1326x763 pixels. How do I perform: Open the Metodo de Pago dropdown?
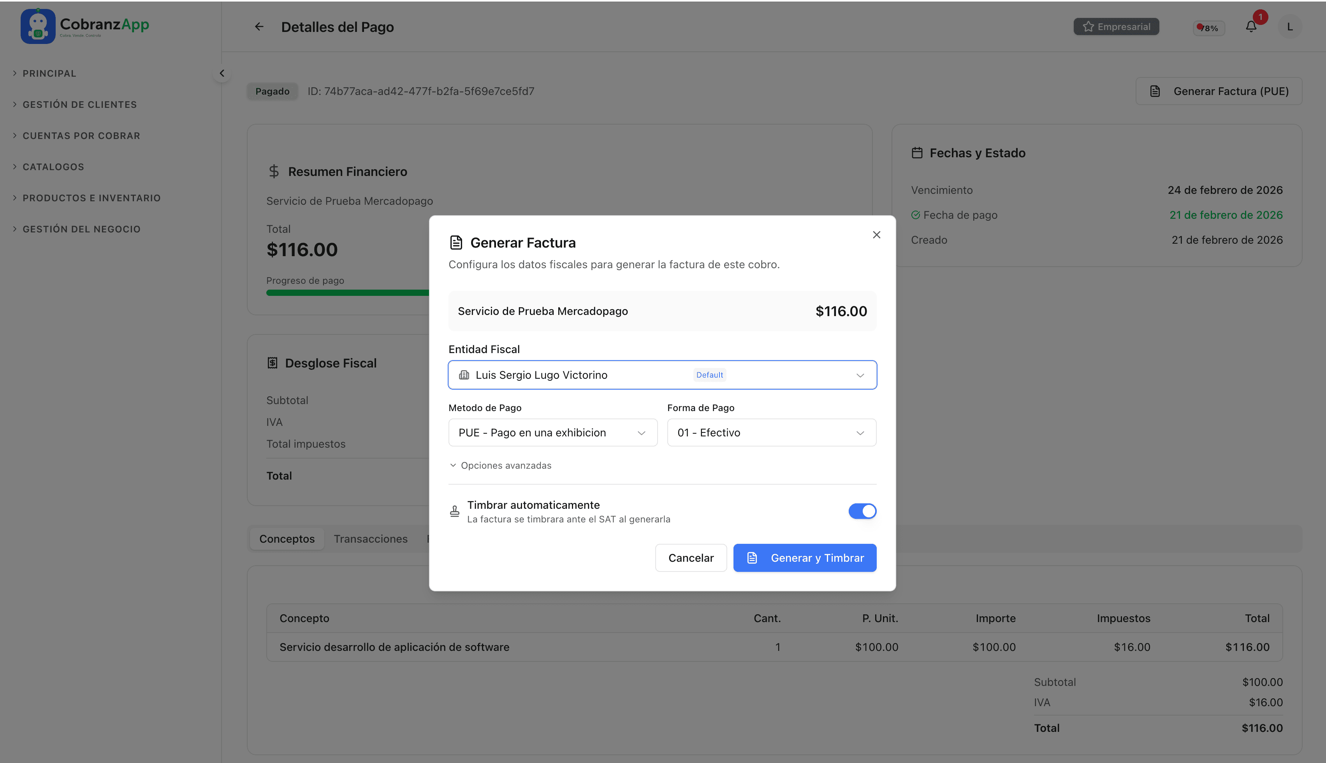click(552, 432)
